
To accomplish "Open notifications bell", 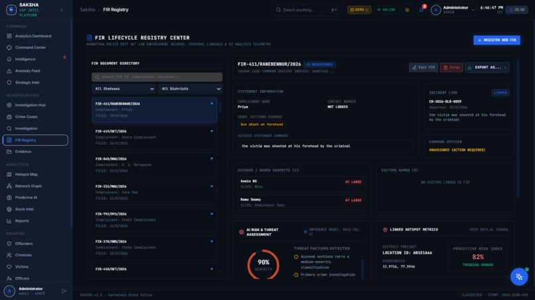I will click(x=421, y=10).
